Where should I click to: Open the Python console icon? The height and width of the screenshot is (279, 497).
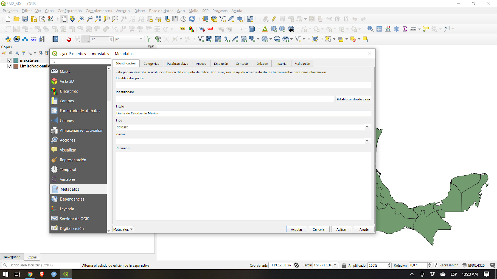(x=8, y=39)
